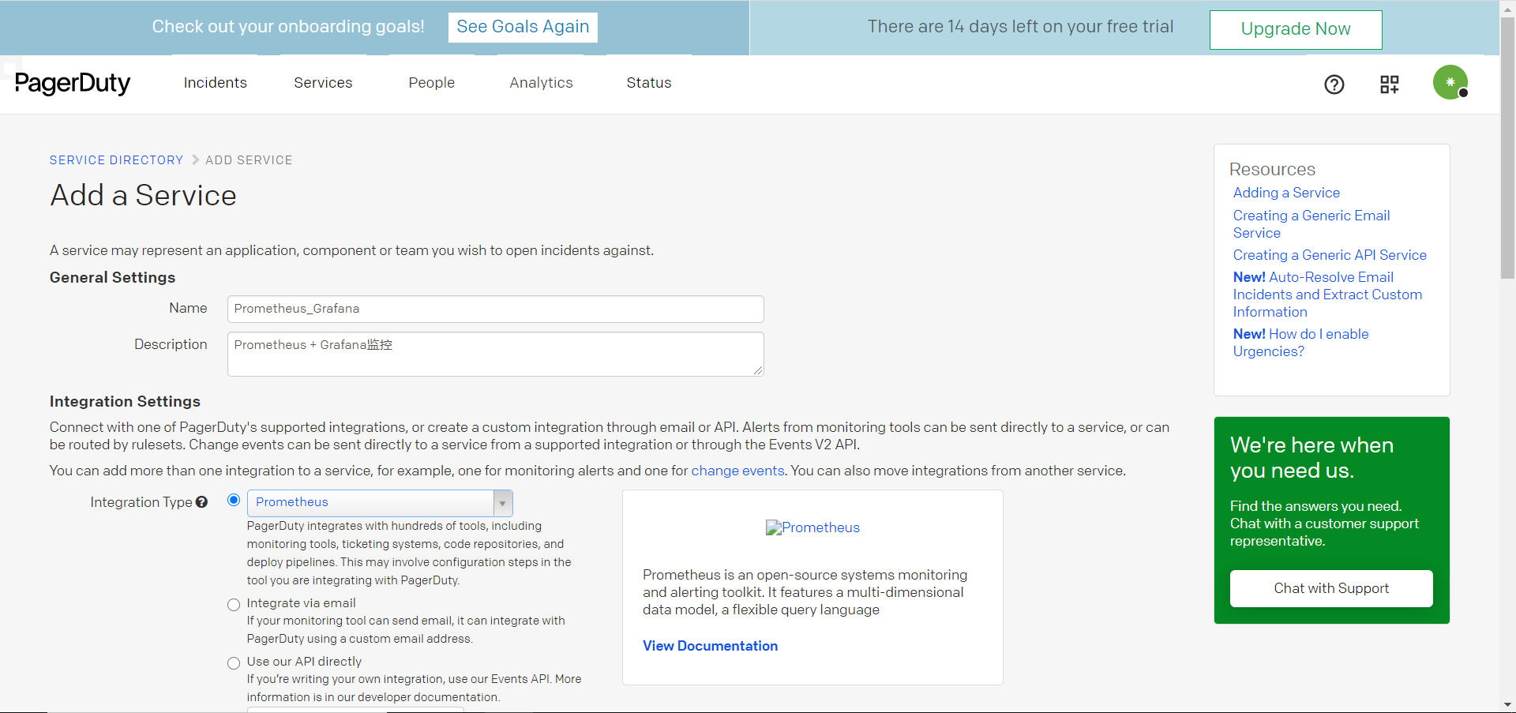Click the 'ADD SERVICE' breadcrumb text

tap(249, 160)
